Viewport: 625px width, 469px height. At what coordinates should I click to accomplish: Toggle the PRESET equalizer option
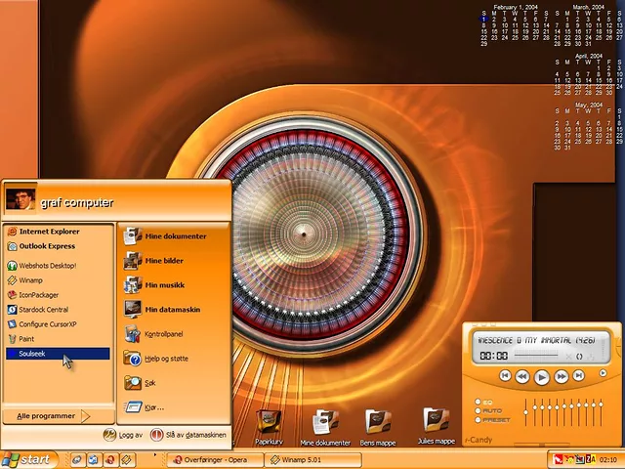(x=479, y=420)
